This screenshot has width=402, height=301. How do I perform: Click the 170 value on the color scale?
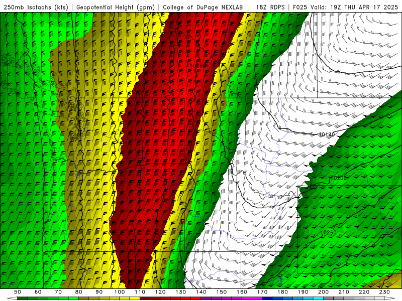tap(262, 292)
